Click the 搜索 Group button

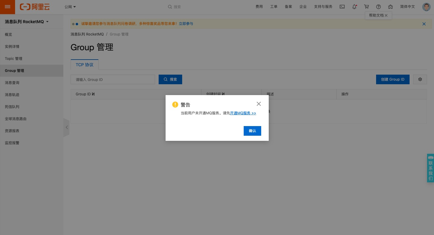[x=170, y=79]
